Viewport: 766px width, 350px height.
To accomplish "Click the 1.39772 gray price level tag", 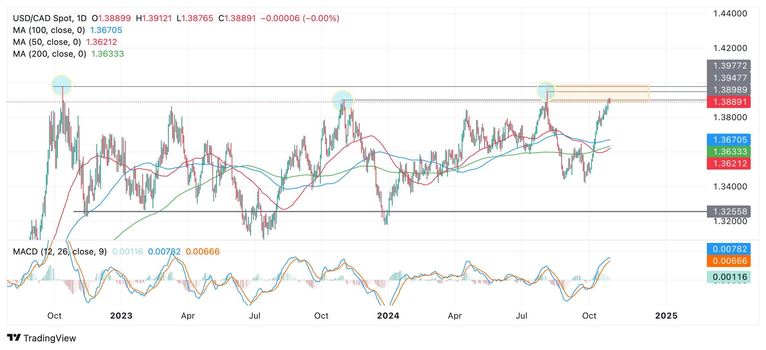I will point(728,66).
